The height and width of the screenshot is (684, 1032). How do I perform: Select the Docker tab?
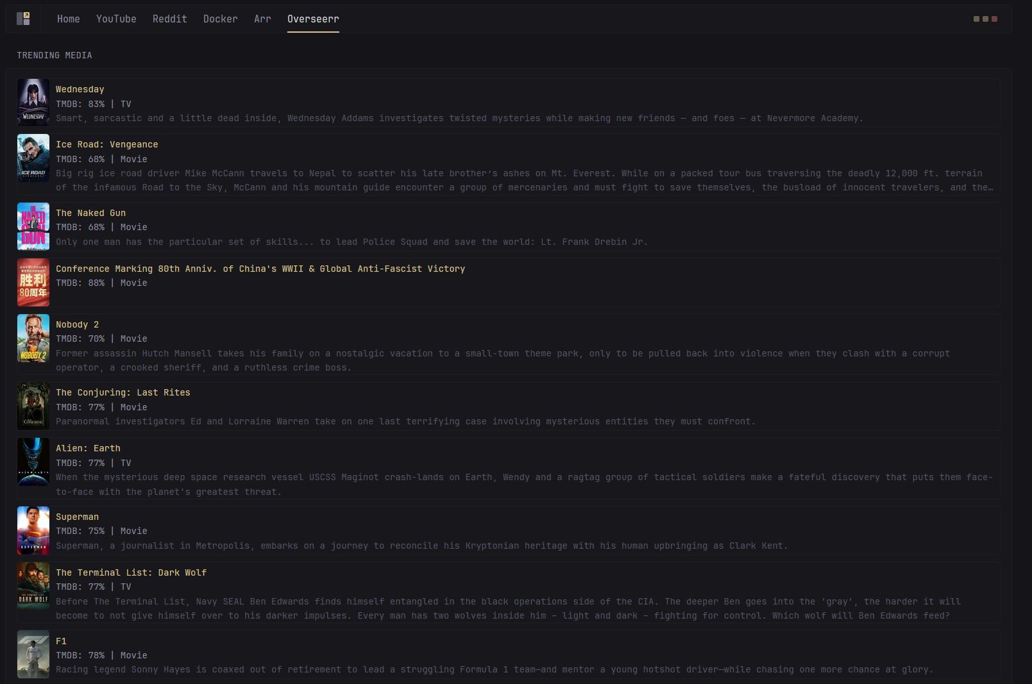click(220, 19)
